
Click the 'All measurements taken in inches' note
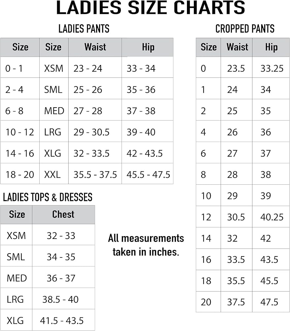click(x=146, y=245)
